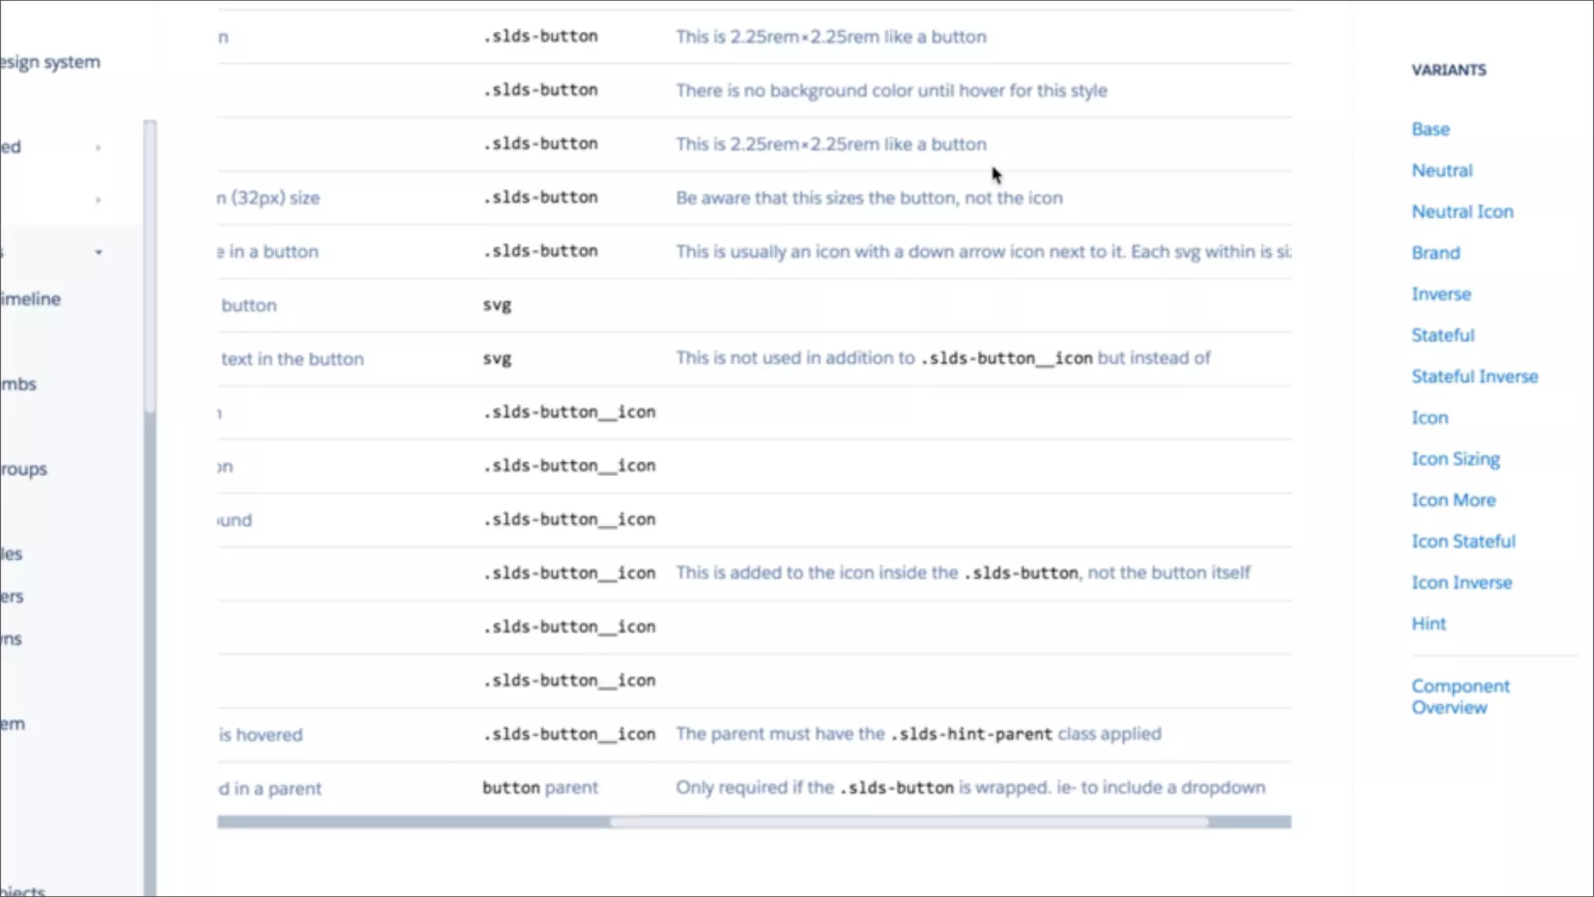This screenshot has height=897, width=1594.
Task: Click the design system header text
Action: tap(50, 62)
